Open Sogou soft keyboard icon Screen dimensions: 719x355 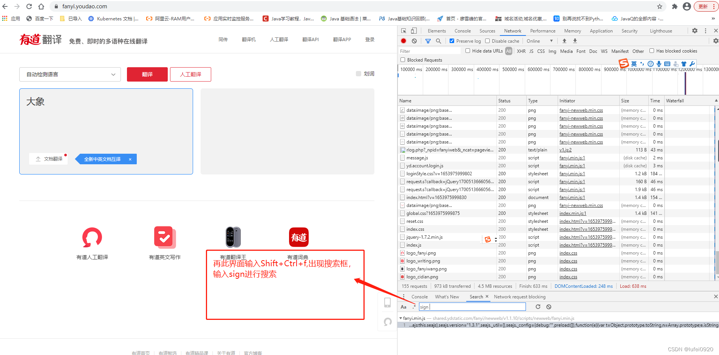667,64
